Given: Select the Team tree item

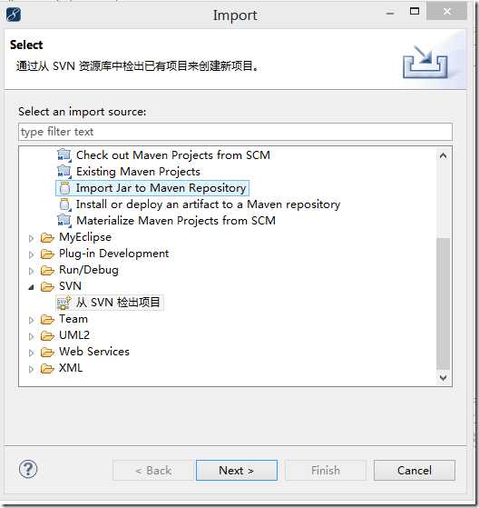Looking at the screenshot, I should coord(73,319).
